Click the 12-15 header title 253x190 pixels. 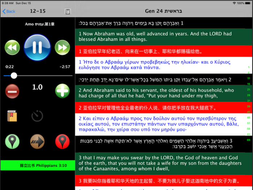38,11
